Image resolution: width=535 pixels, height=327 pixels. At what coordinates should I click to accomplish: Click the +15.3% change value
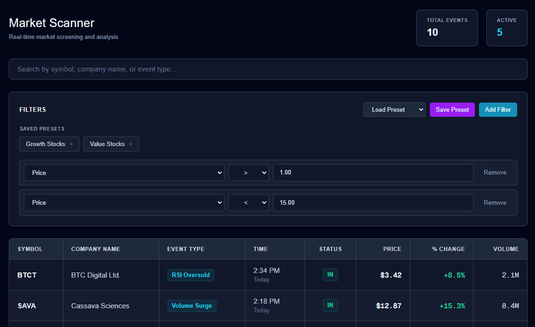click(452, 306)
